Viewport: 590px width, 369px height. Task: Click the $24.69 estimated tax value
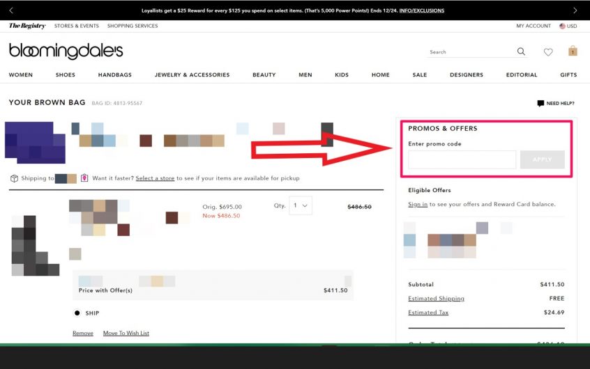pyautogui.click(x=554, y=313)
